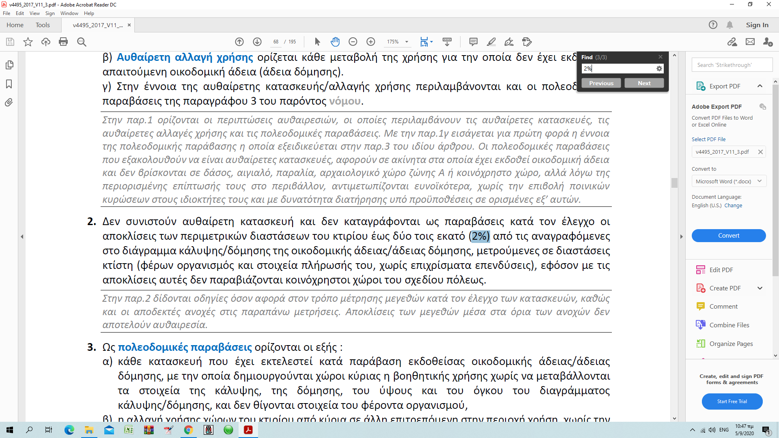This screenshot has width=779, height=438.
Task: Select the Hand pan tool
Action: (x=335, y=42)
